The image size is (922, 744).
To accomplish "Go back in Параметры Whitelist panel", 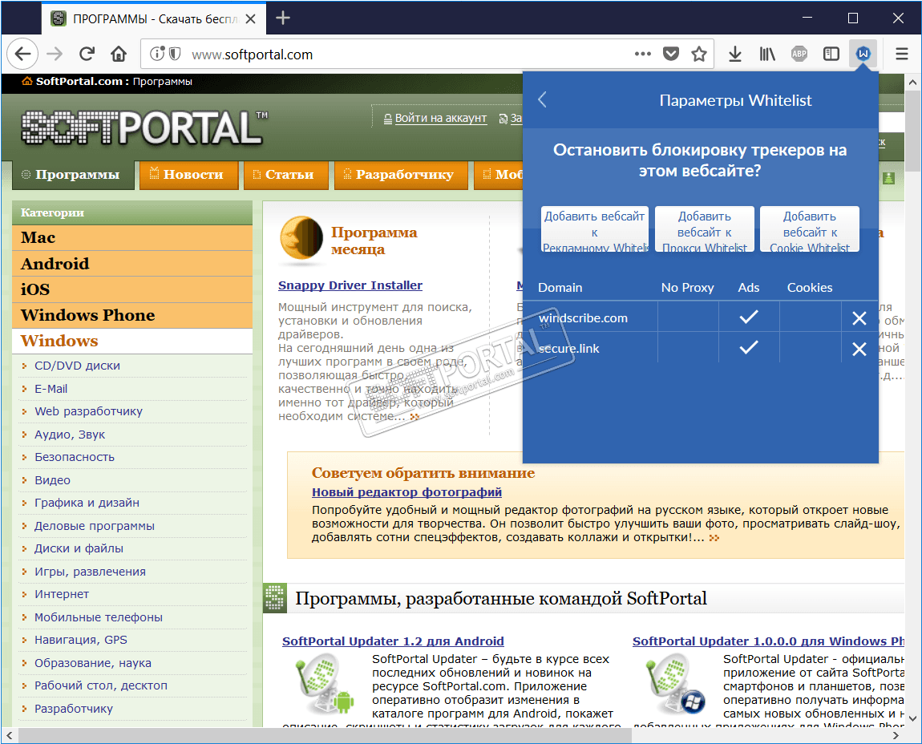I will 542,100.
